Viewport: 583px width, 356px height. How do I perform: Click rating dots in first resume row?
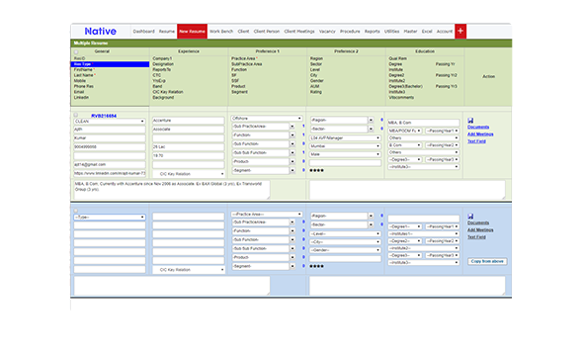pos(316,170)
